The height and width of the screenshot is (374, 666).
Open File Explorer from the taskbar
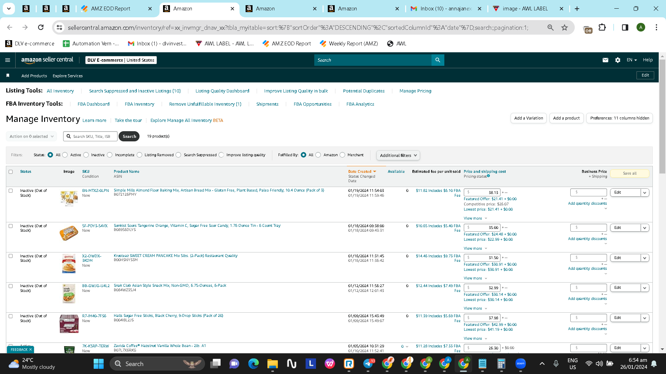pos(273,364)
